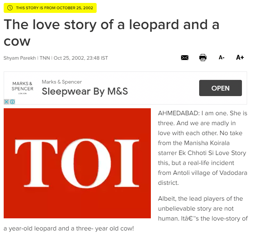Click the TNN source label
This screenshot has height=243, width=253.
pos(45,58)
